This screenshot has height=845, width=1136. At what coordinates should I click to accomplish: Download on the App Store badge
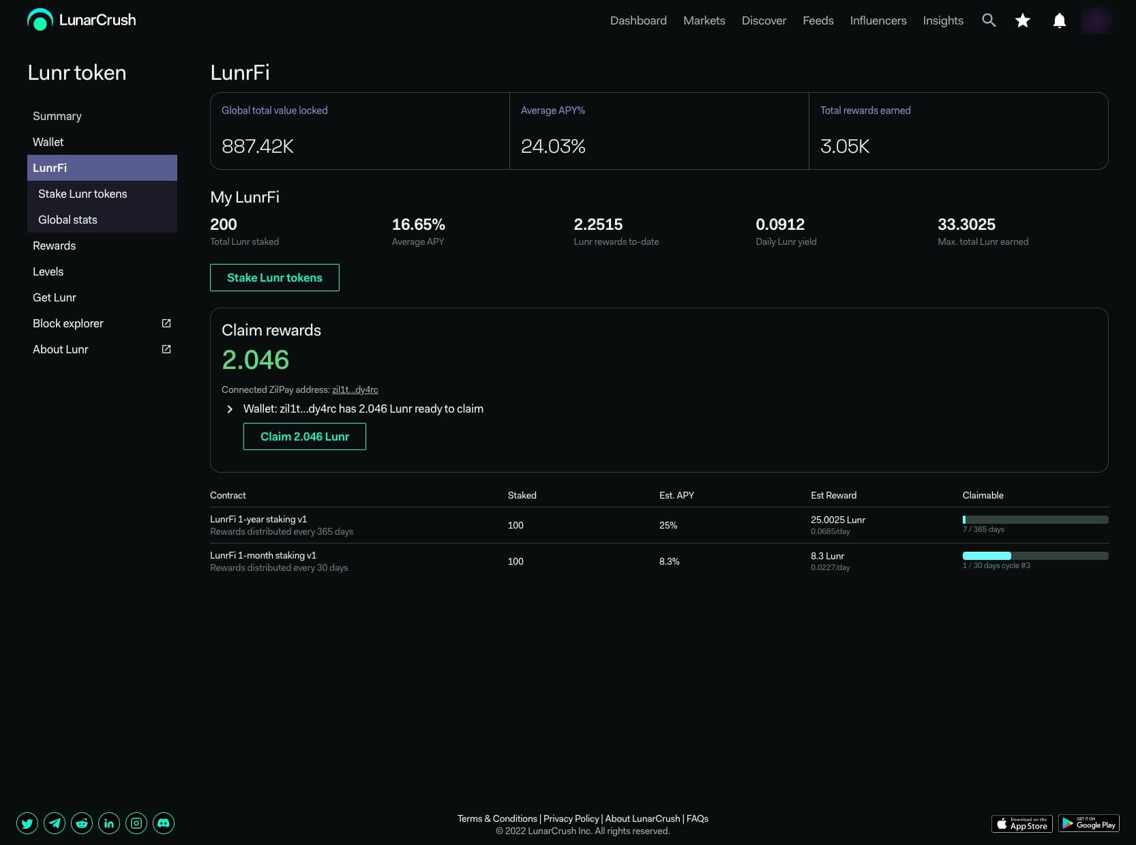pyautogui.click(x=1021, y=824)
